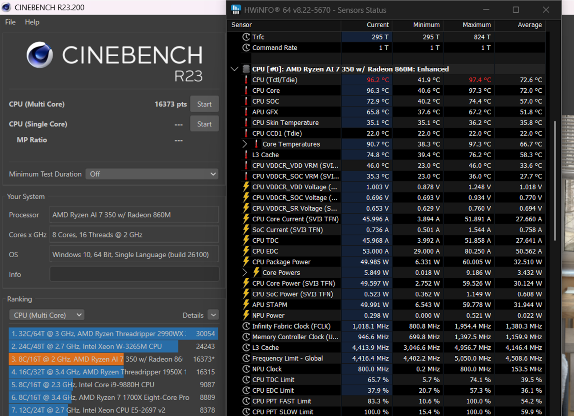Click the Cinebench logo in the title bar
This screenshot has width=574, height=416.
(x=6, y=7)
